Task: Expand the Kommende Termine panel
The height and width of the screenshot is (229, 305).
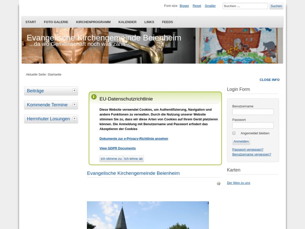Action: (74, 104)
